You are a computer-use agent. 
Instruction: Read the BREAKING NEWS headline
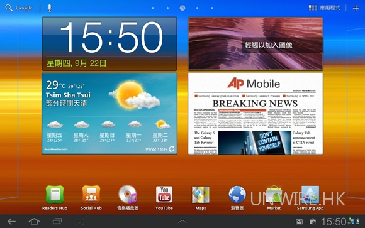coord(255,104)
